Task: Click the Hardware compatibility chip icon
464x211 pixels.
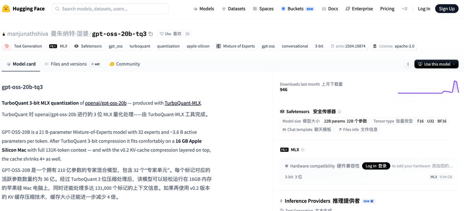Action: pos(286,166)
